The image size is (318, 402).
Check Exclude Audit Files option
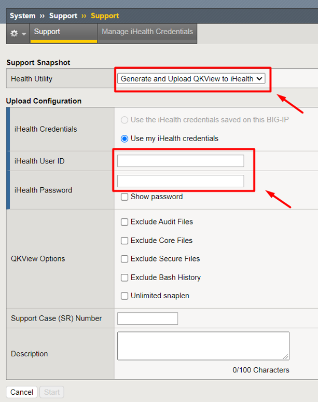(125, 222)
